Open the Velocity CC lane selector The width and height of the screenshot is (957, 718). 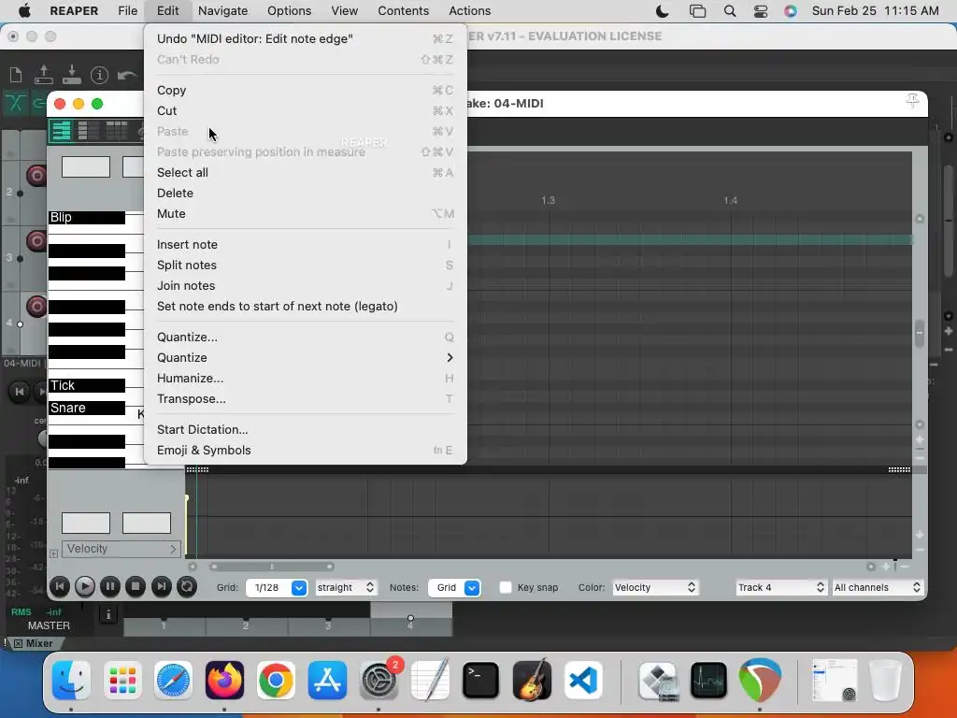click(121, 549)
